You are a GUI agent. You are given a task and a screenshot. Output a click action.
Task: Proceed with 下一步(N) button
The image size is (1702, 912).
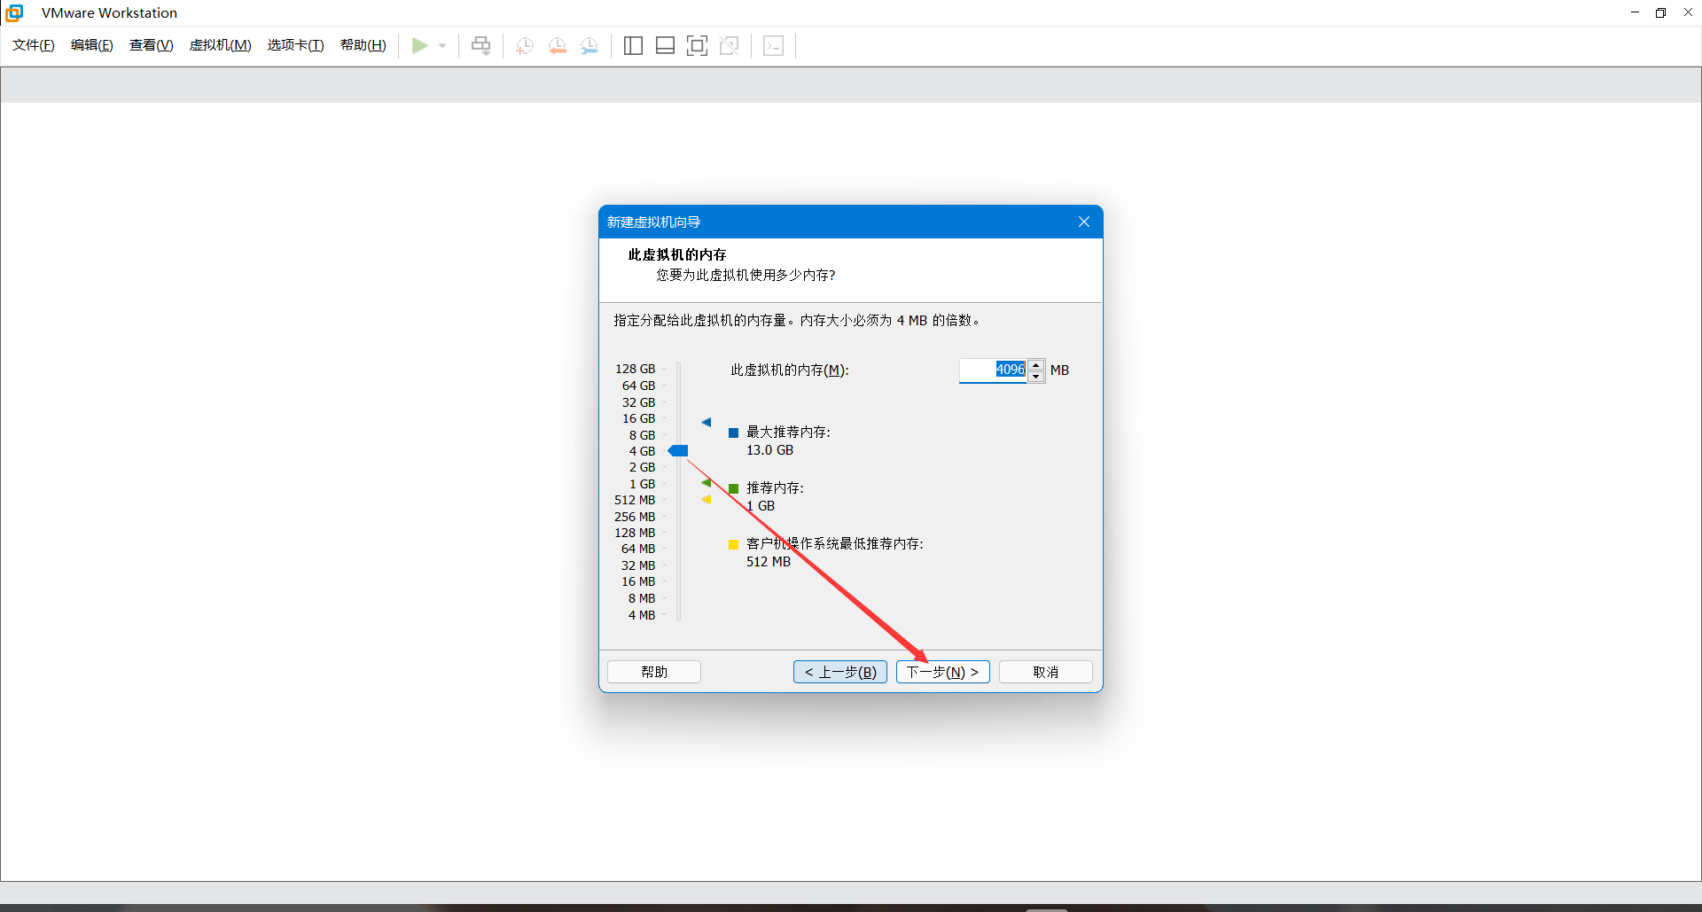point(943,672)
